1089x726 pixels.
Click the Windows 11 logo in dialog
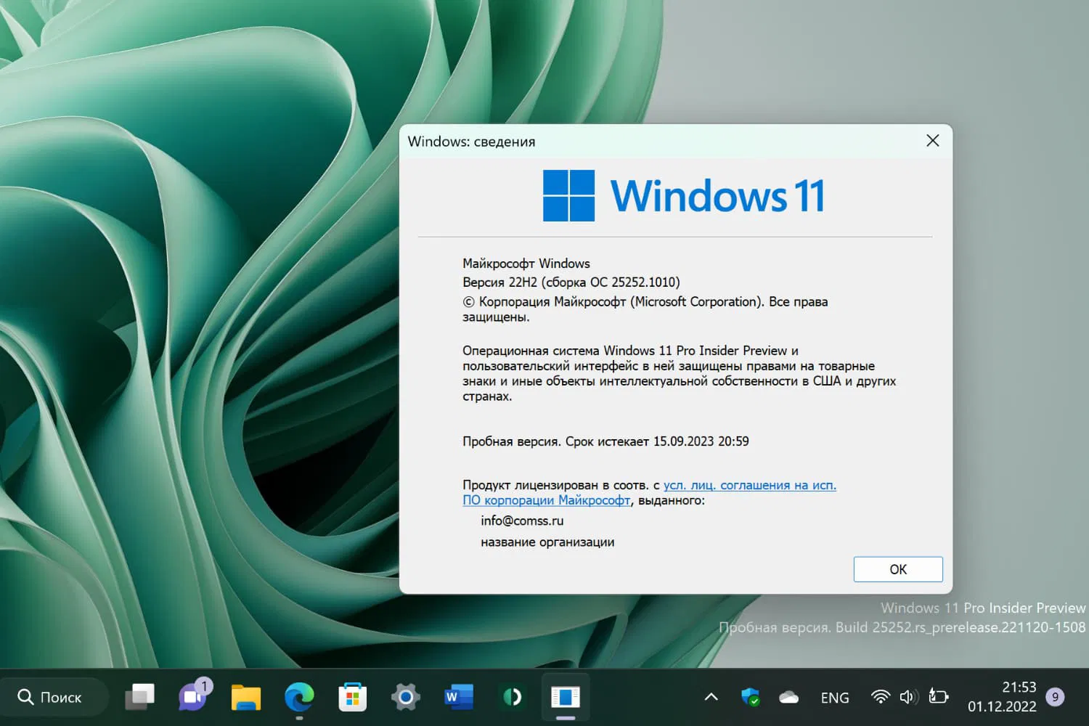pyautogui.click(x=684, y=195)
